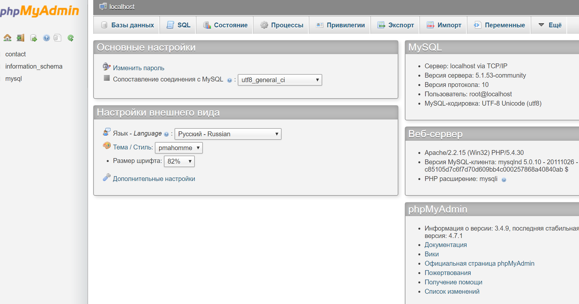The image size is (579, 304).
Task: Click the log out door icon
Action: click(x=21, y=38)
